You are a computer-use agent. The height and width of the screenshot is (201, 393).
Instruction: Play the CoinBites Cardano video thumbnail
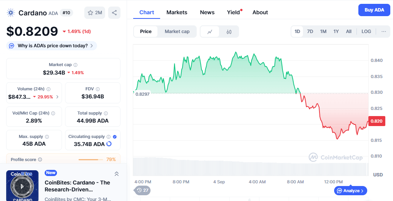pos(22,186)
